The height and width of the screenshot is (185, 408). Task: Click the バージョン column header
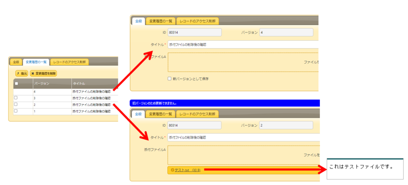point(52,83)
